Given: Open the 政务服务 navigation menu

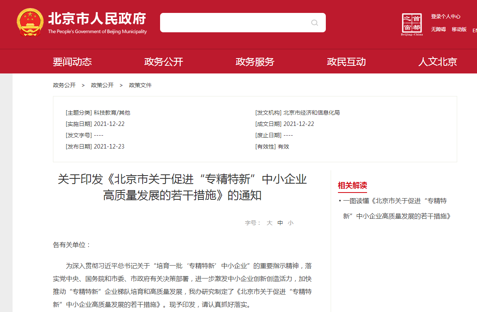Looking at the screenshot, I should coord(255,62).
